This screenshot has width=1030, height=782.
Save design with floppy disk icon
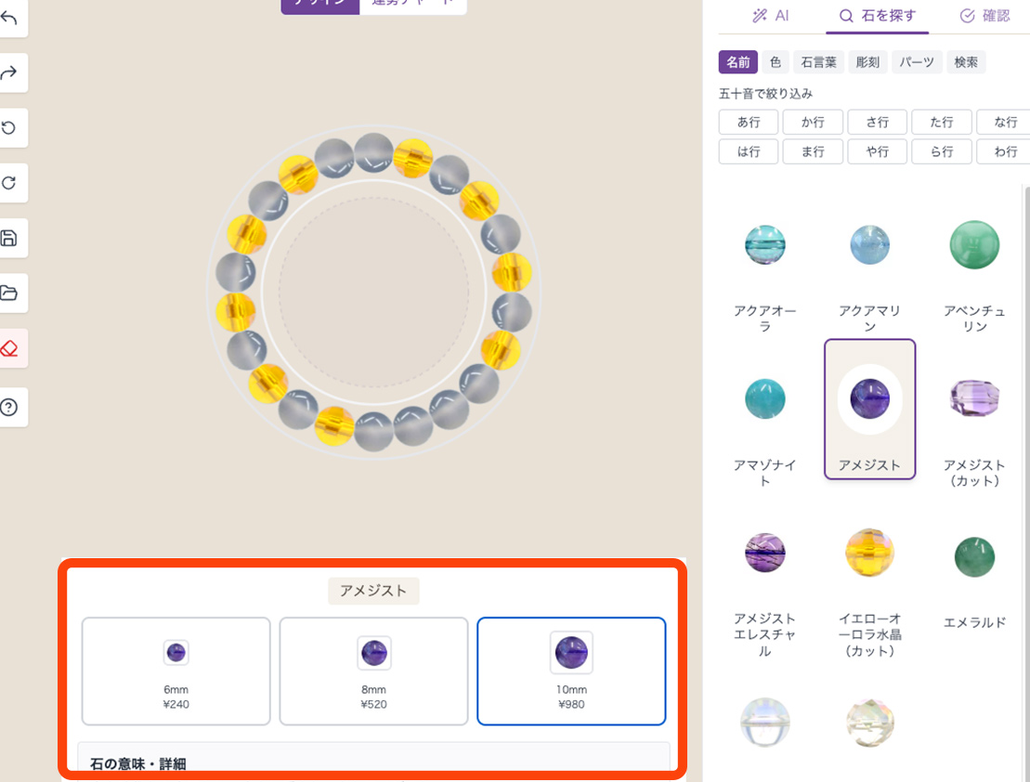click(9, 238)
